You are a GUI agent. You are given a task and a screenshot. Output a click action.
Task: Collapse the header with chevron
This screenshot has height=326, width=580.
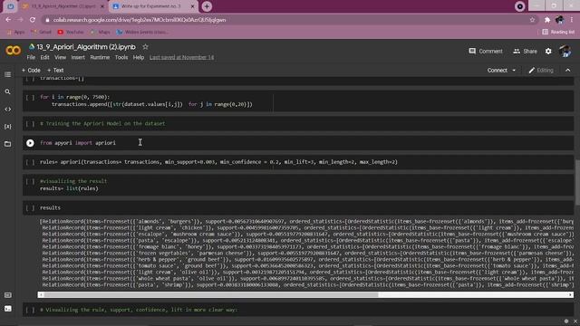[568, 71]
